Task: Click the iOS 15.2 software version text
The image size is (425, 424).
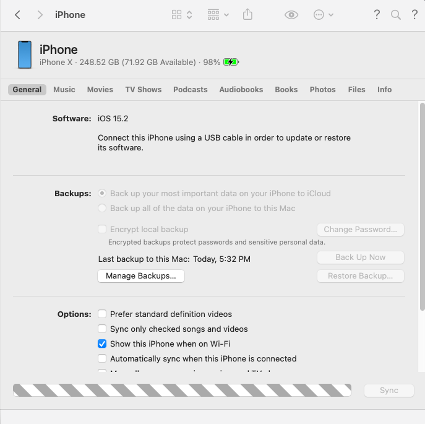Action: [x=113, y=119]
